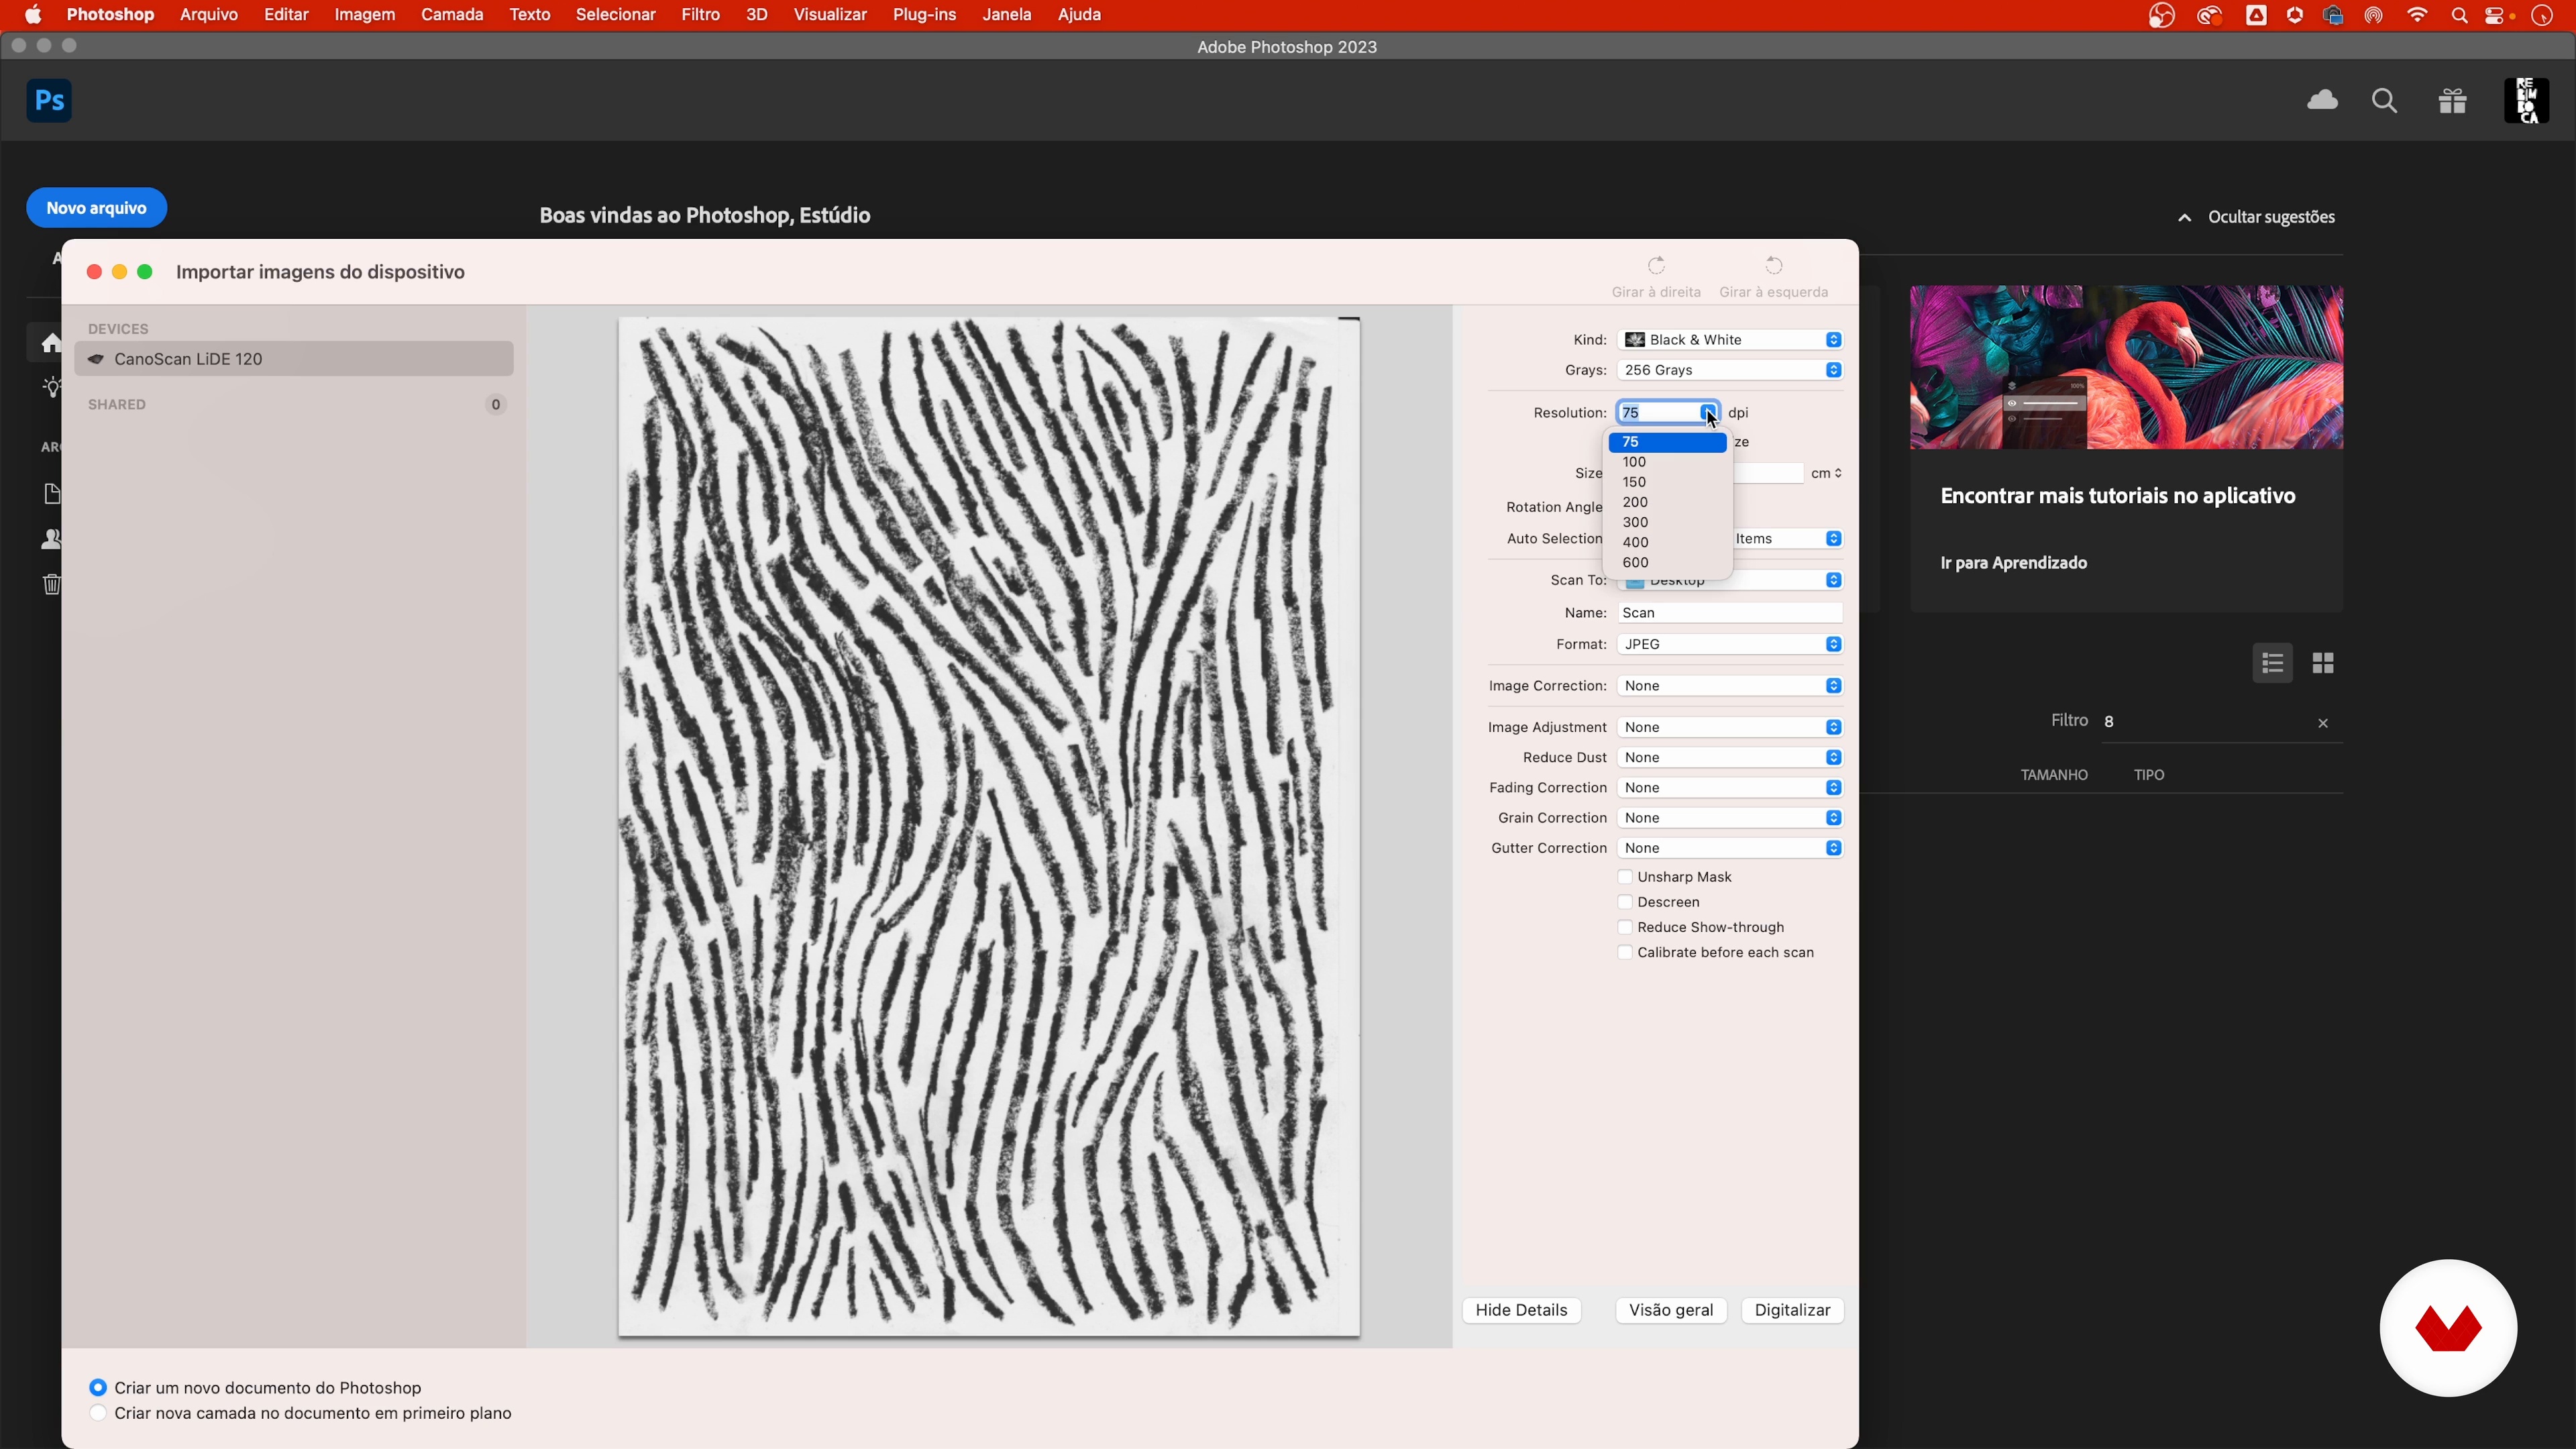2576x1449 pixels.
Task: Open the flamingo tutorial thumbnail
Action: click(x=2126, y=368)
